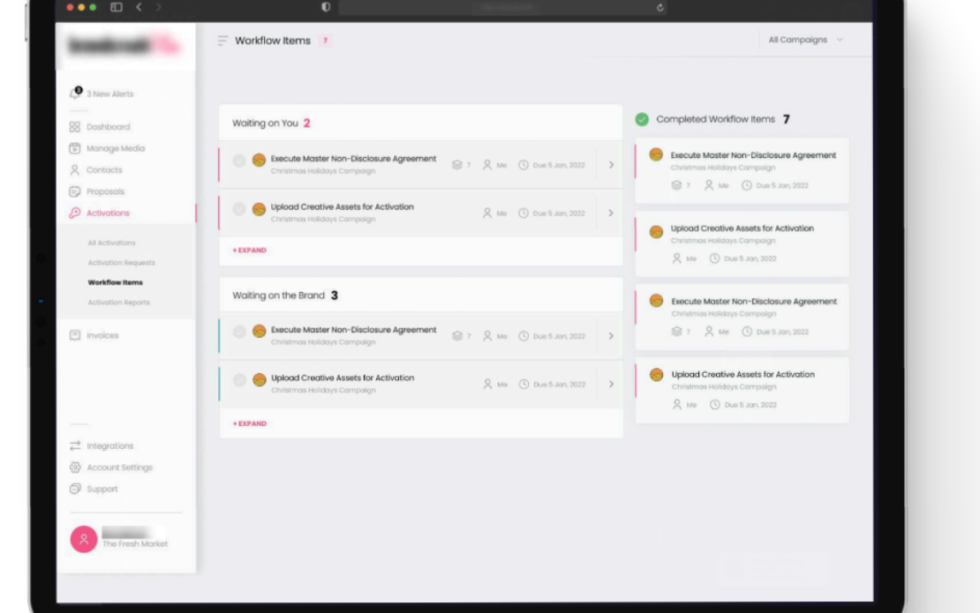Click the browser address bar
This screenshot has width=980, height=613.
tap(502, 7)
